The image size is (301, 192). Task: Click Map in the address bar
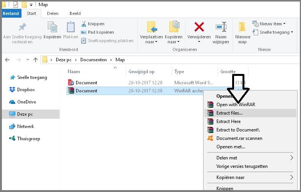pos(120,60)
